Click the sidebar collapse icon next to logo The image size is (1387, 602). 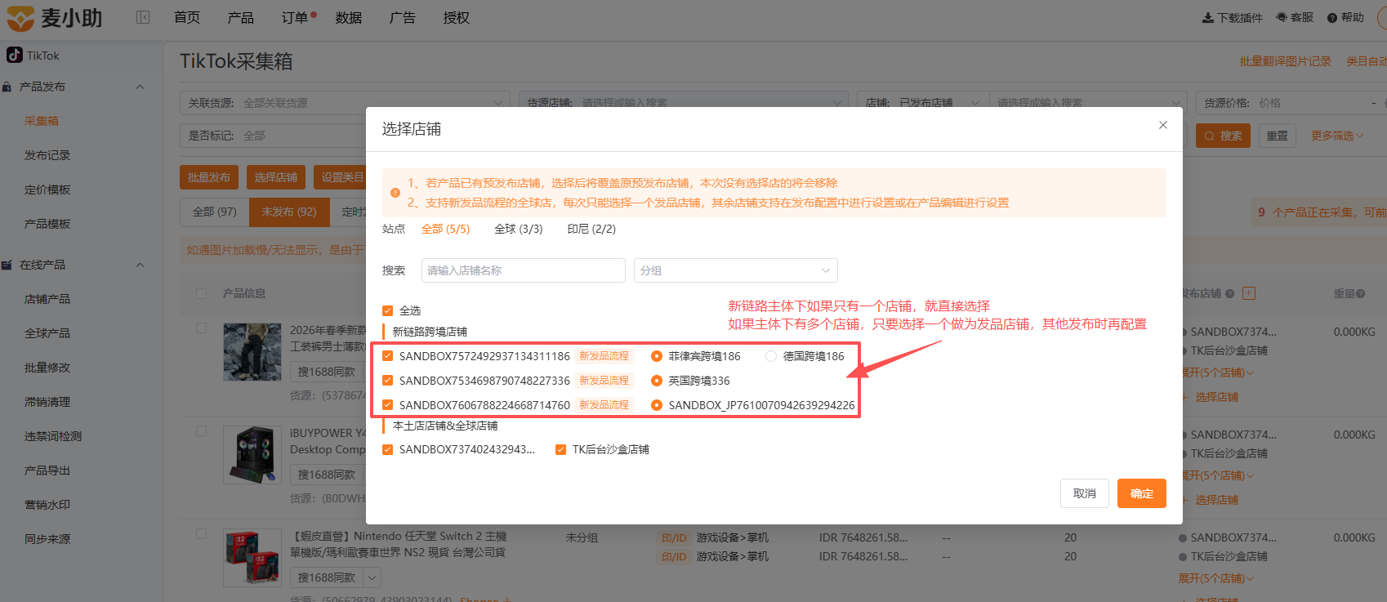click(x=143, y=17)
